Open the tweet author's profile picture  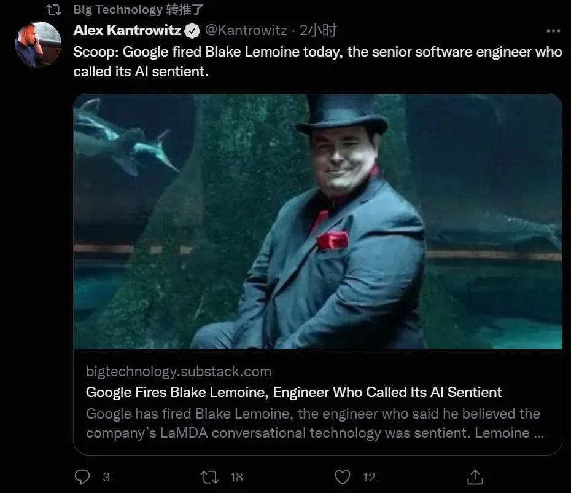(x=38, y=44)
